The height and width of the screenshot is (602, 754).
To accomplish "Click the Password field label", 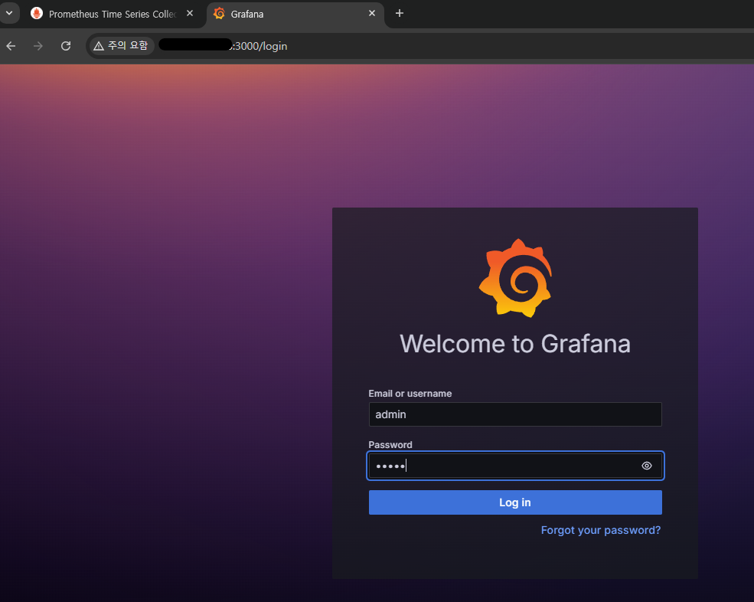I will click(x=390, y=445).
